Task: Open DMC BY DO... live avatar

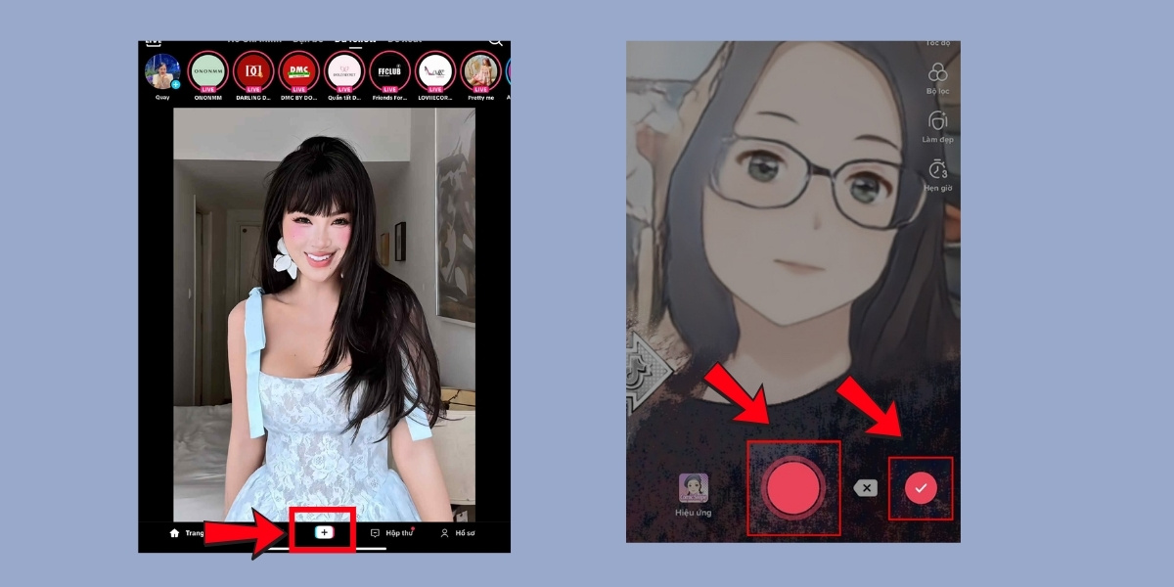Action: [299, 71]
